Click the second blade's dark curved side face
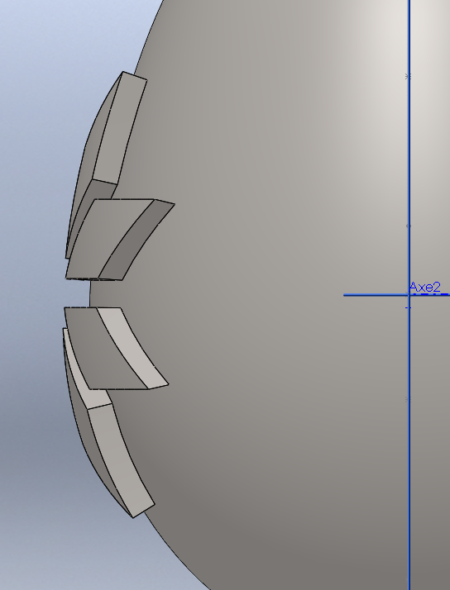The image size is (450, 590). [x=137, y=239]
